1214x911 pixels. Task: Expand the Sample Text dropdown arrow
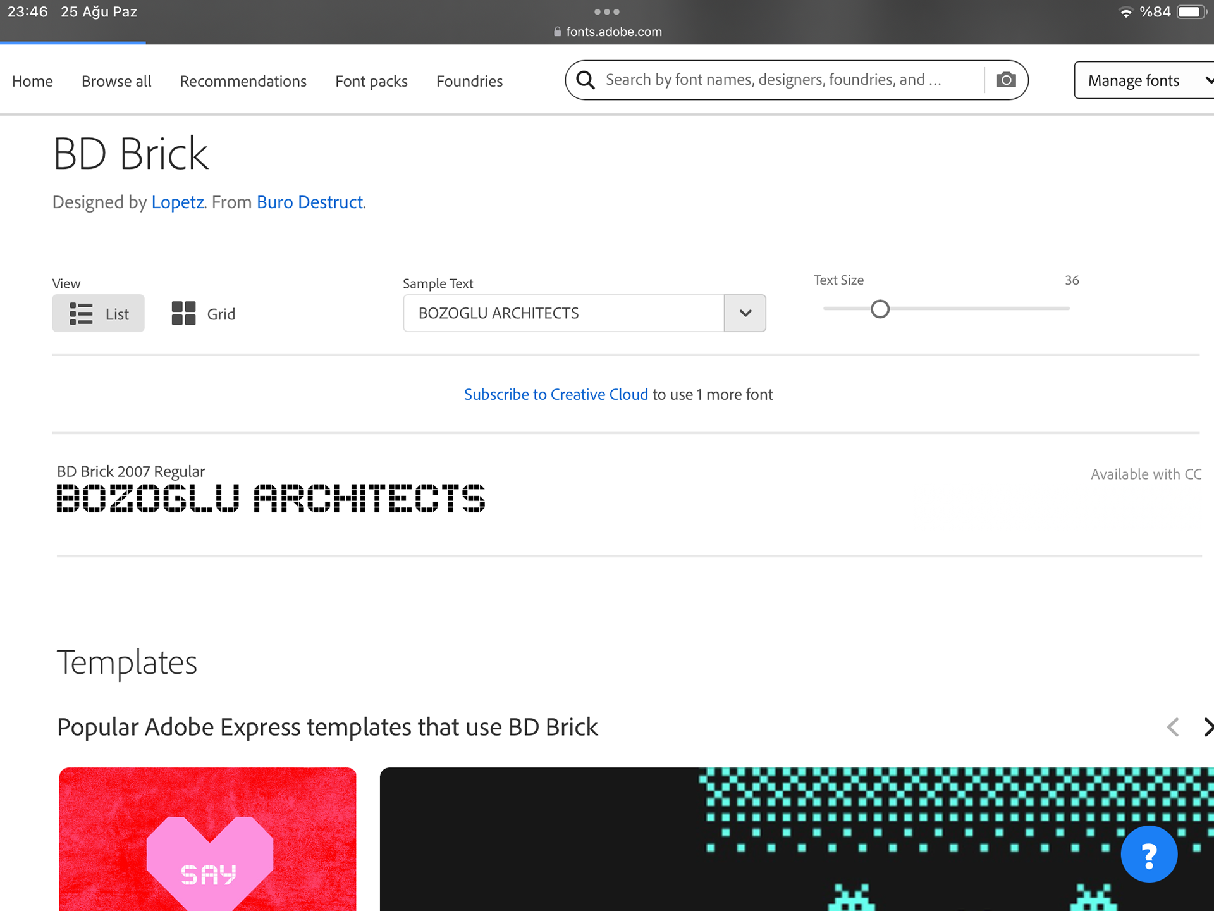745,313
